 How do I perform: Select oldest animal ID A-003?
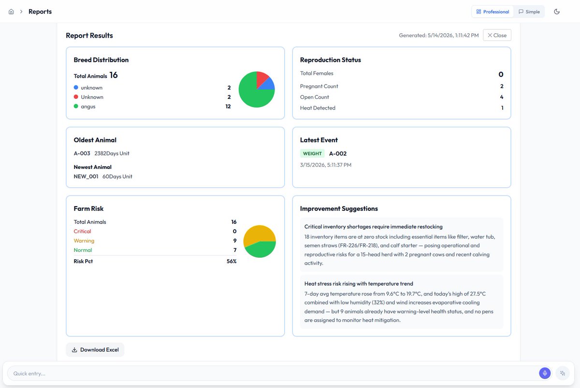[82, 153]
